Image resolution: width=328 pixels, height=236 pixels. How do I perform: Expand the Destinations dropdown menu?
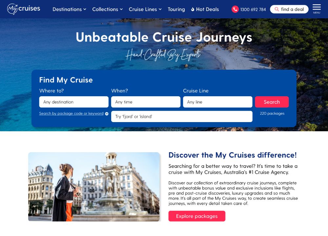tap(69, 9)
